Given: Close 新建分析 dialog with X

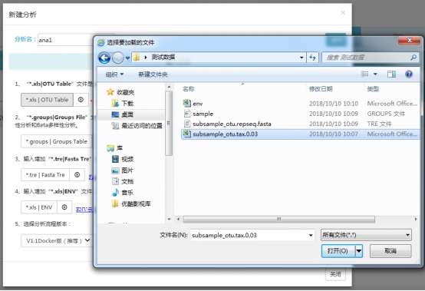Looking at the screenshot, I should click(343, 12).
